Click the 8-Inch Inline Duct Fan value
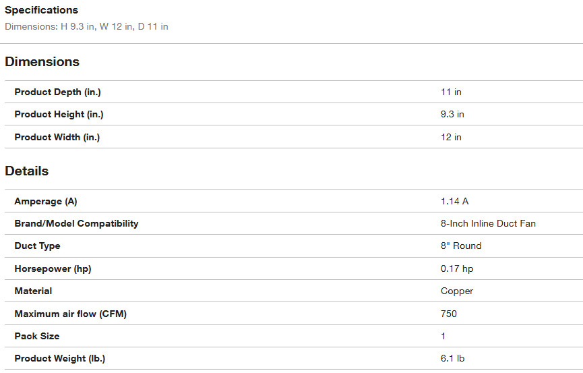This screenshot has width=583, height=373. pyautogui.click(x=488, y=223)
